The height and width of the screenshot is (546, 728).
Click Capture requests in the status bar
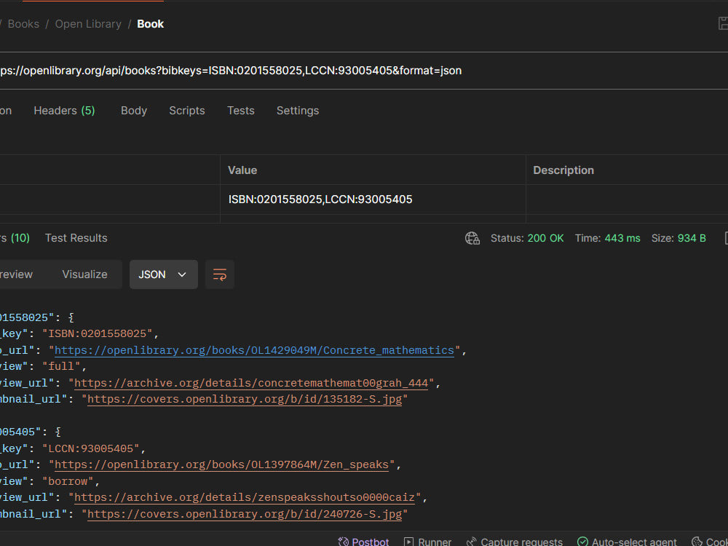coord(515,542)
